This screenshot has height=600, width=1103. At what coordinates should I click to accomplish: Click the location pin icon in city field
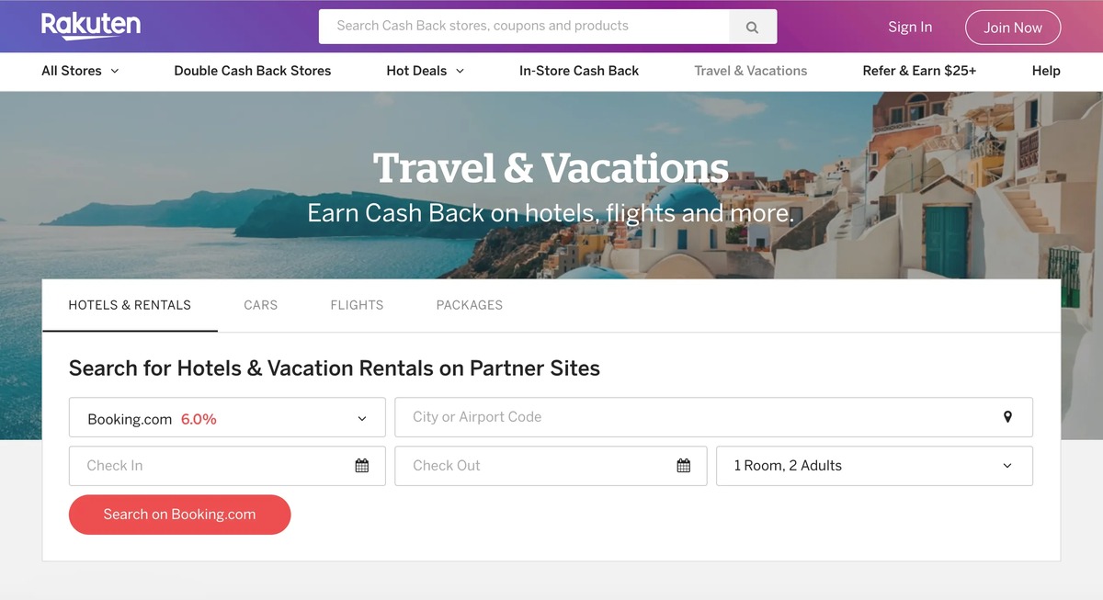(1008, 416)
